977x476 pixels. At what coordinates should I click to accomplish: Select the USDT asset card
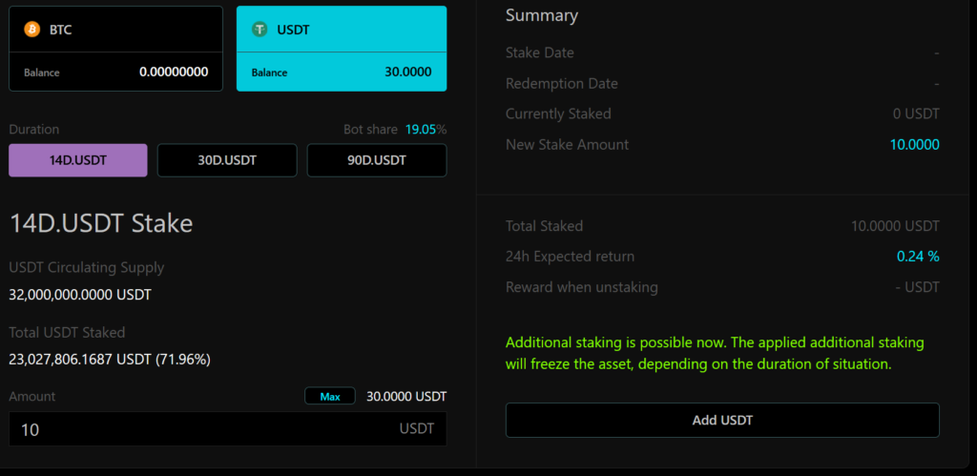(x=341, y=48)
